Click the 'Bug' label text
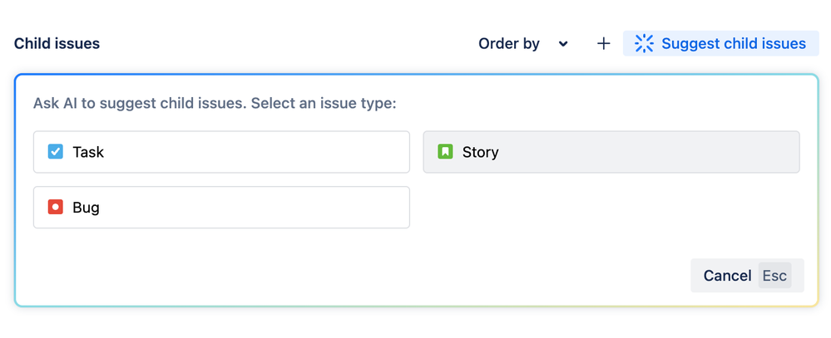Image resolution: width=831 pixels, height=338 pixels. tap(86, 207)
